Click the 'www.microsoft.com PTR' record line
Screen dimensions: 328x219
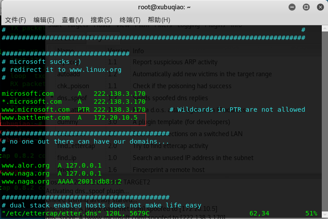point(74,109)
